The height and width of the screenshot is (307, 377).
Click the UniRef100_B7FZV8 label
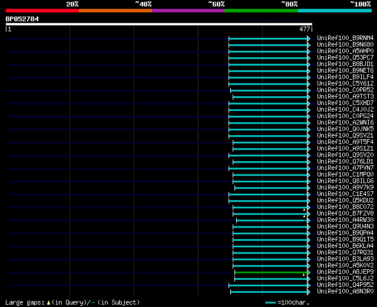point(345,214)
